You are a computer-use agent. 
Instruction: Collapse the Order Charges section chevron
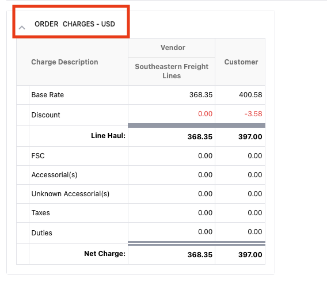coord(22,28)
